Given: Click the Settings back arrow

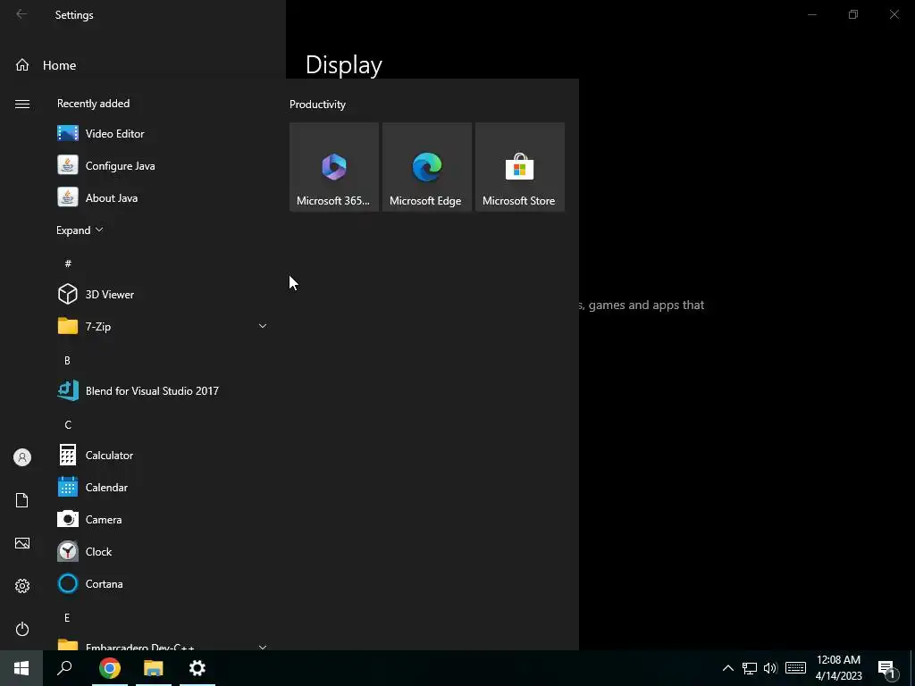Looking at the screenshot, I should coord(21,14).
